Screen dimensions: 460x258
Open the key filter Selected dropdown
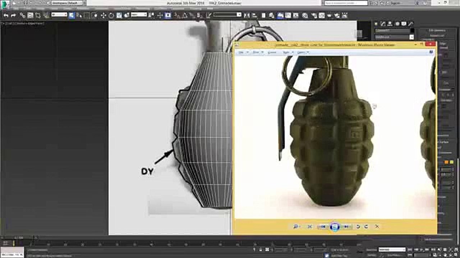[392, 249]
